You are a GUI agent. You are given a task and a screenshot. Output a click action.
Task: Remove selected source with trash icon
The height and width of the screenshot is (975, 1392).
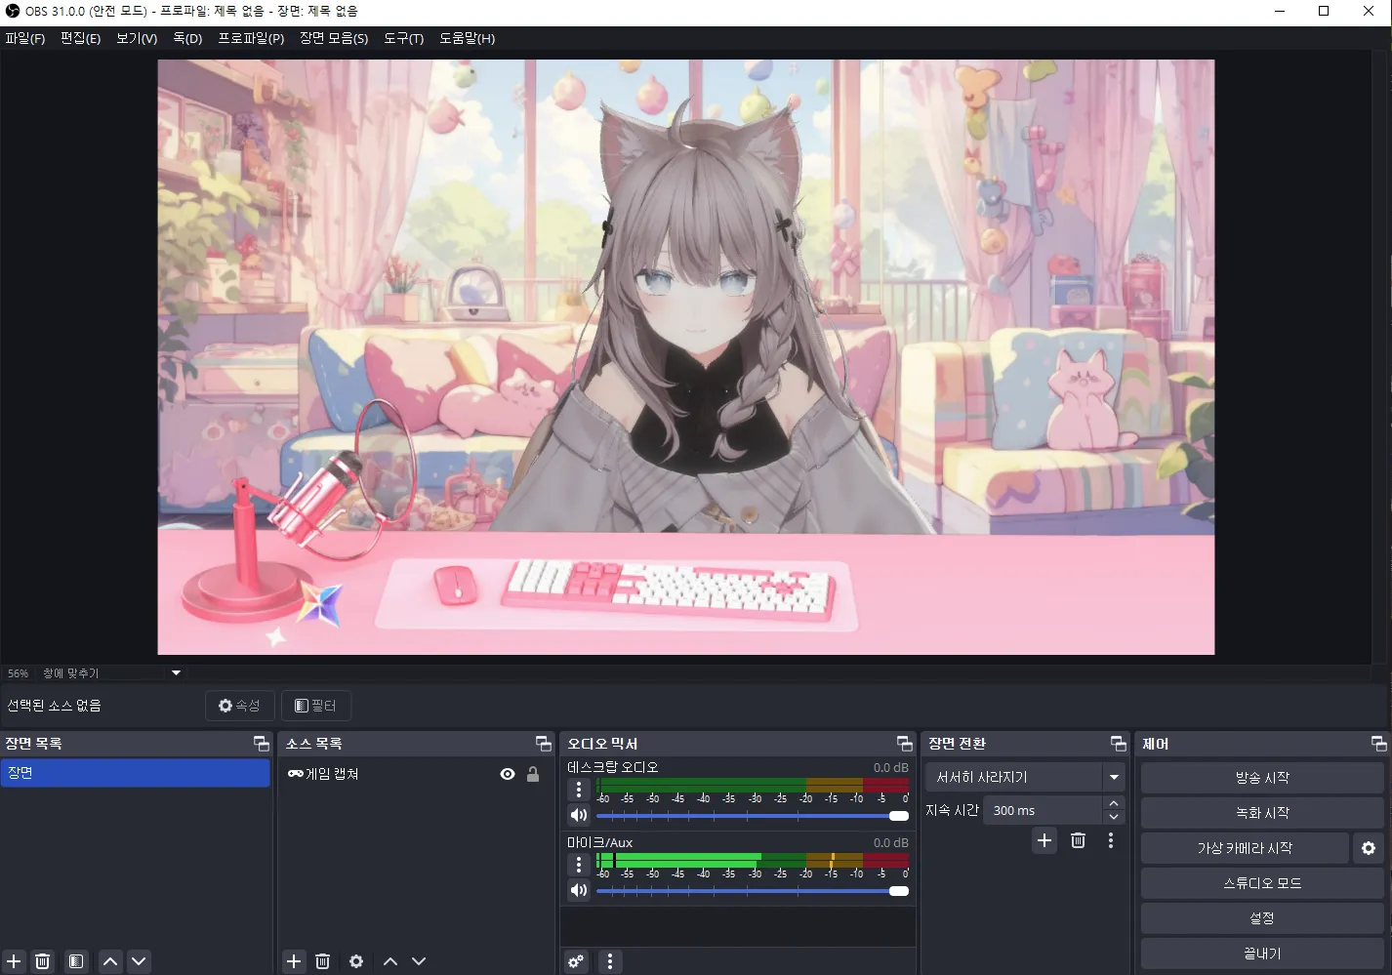click(x=323, y=961)
